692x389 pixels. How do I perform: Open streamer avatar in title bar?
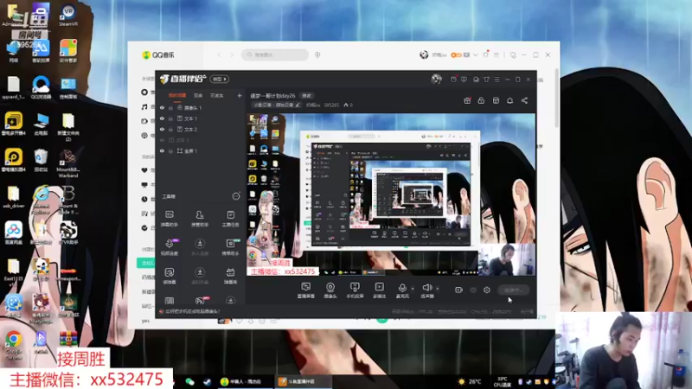(436, 79)
